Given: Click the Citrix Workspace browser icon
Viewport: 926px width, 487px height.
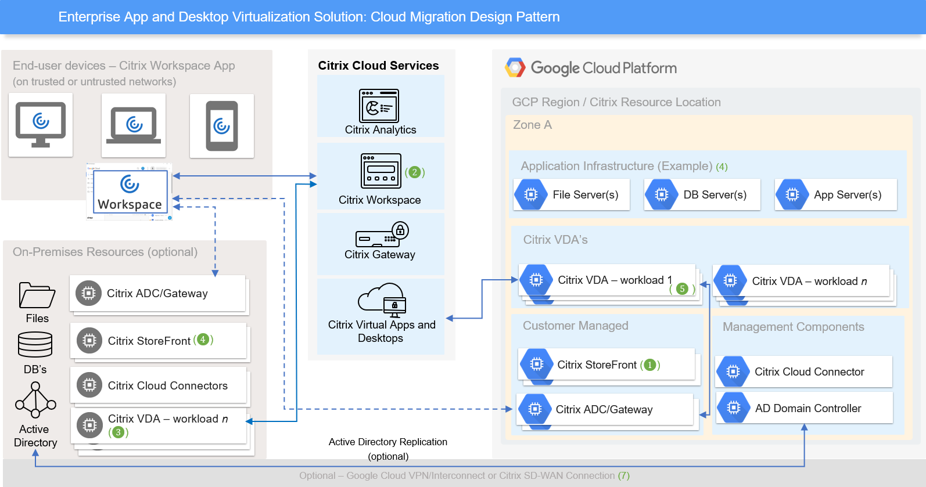Looking at the screenshot, I should click(x=381, y=171).
